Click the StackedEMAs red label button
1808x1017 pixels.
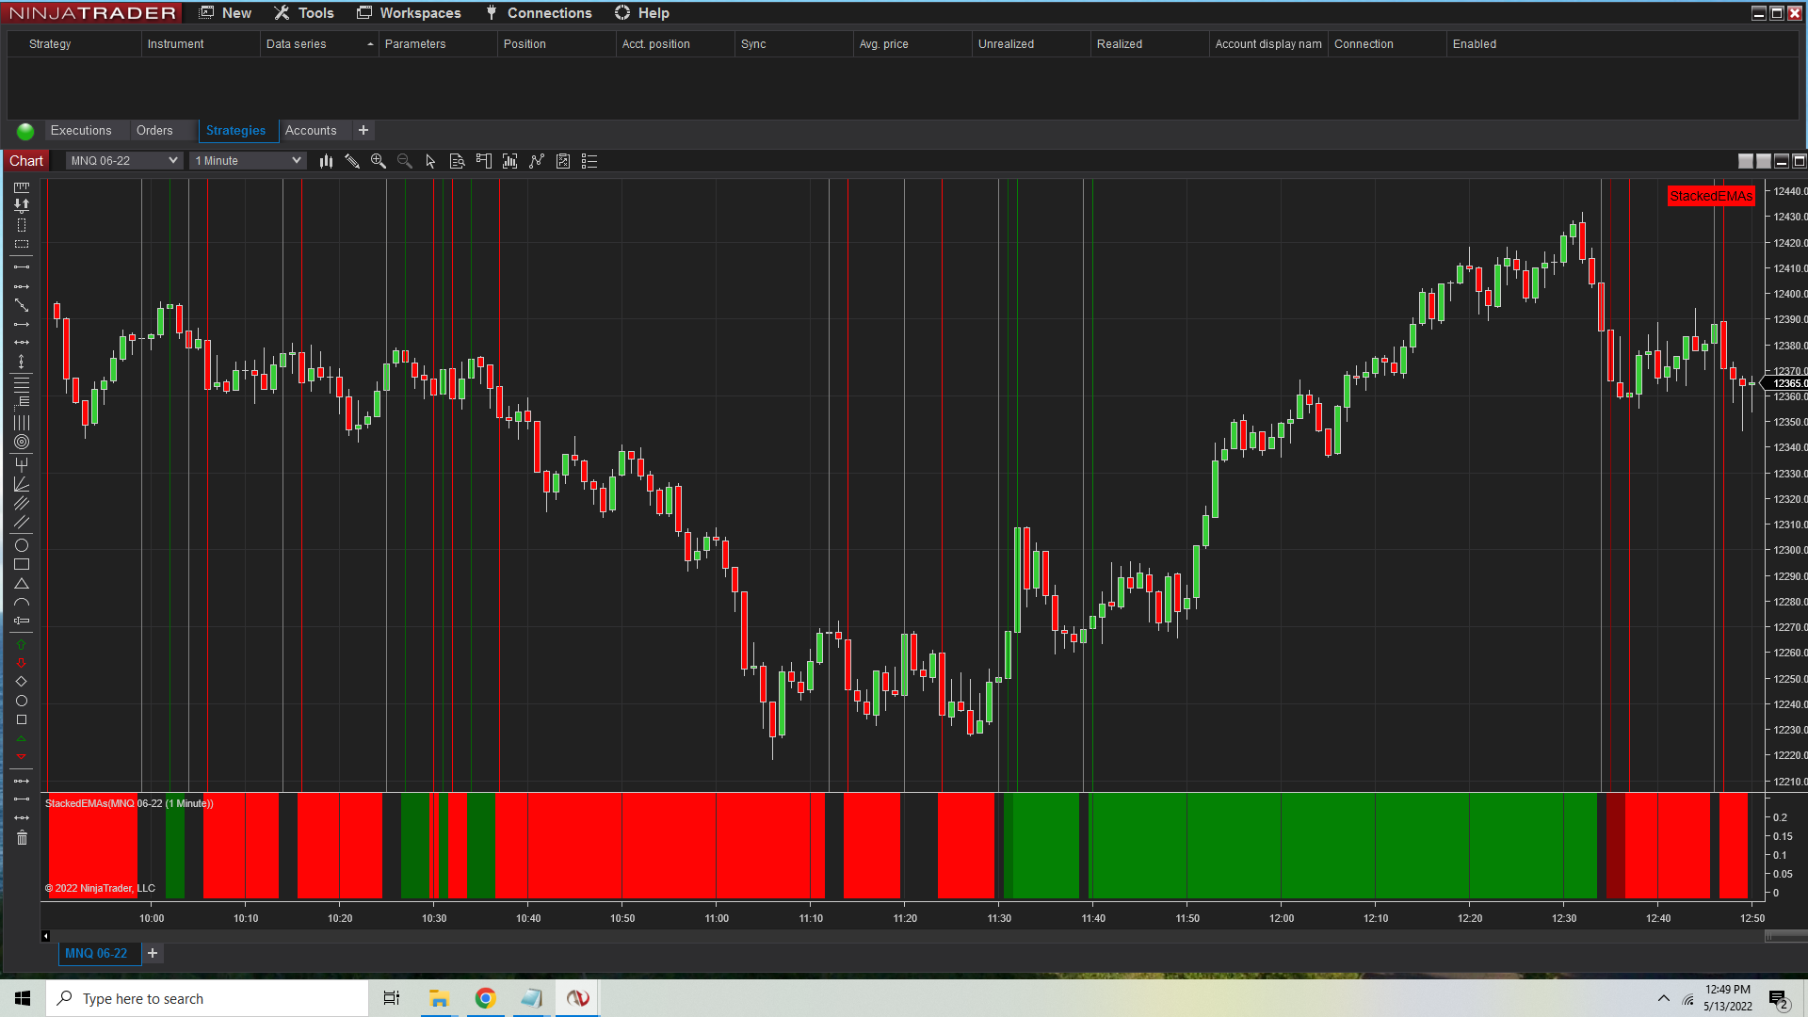tap(1711, 196)
